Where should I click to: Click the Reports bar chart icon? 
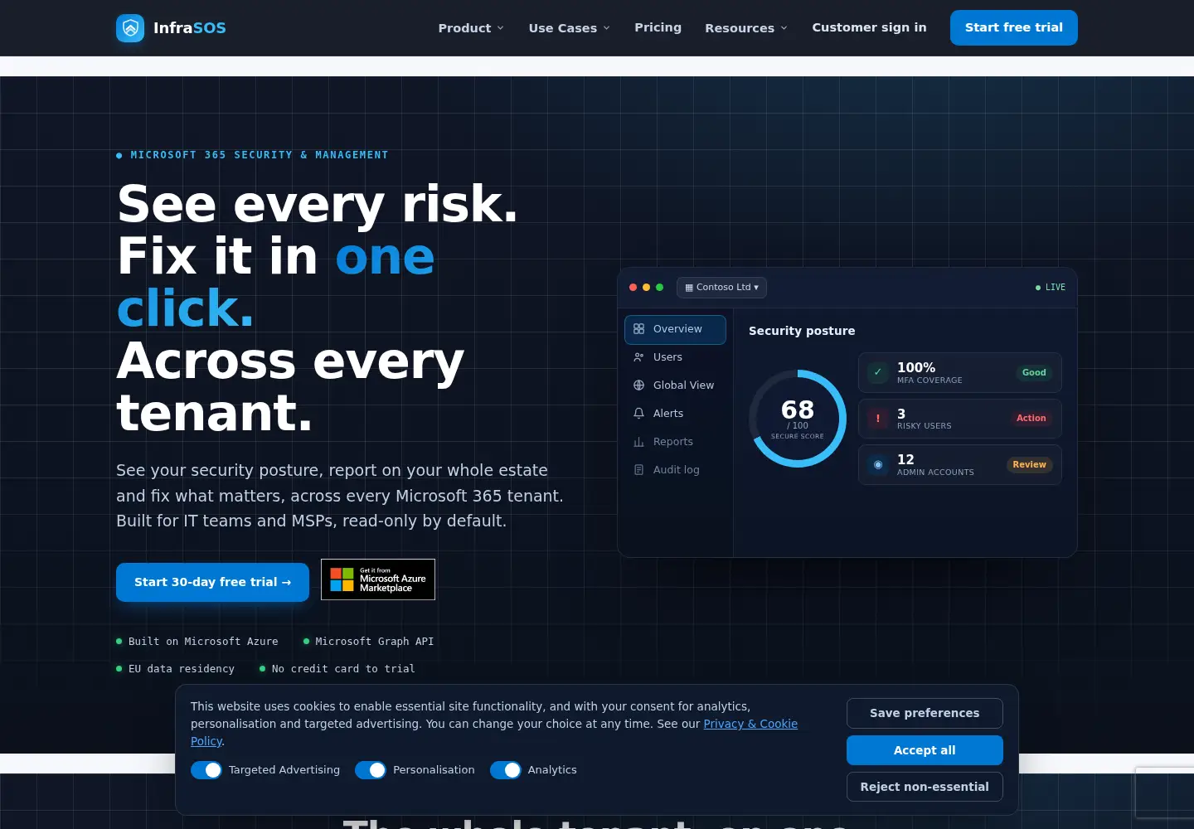coord(638,442)
